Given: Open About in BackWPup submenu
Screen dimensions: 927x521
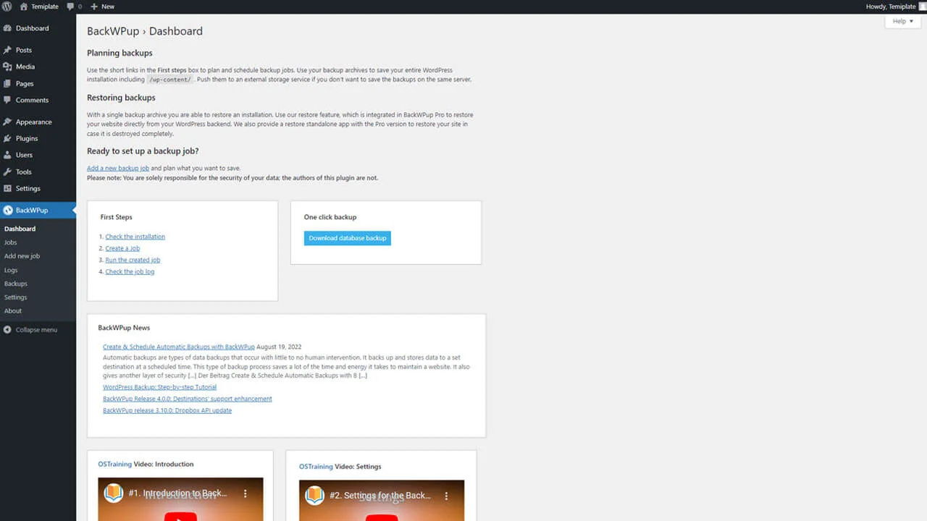Looking at the screenshot, I should (x=13, y=311).
